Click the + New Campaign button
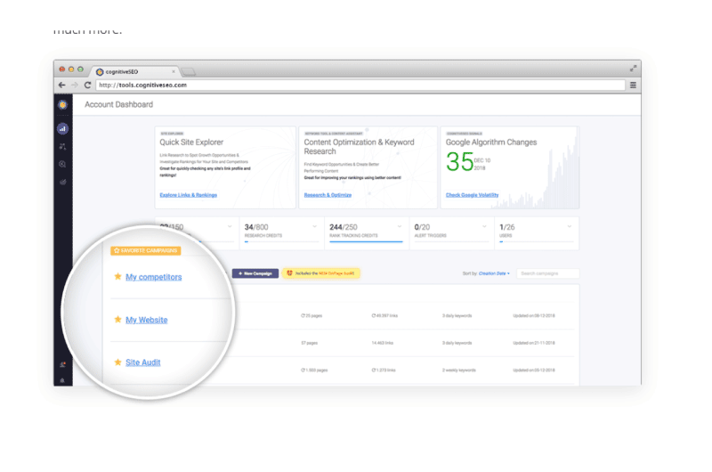The image size is (712, 472). pos(255,273)
